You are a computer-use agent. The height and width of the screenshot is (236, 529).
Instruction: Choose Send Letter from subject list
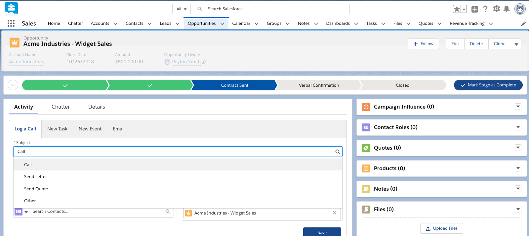coord(178,177)
